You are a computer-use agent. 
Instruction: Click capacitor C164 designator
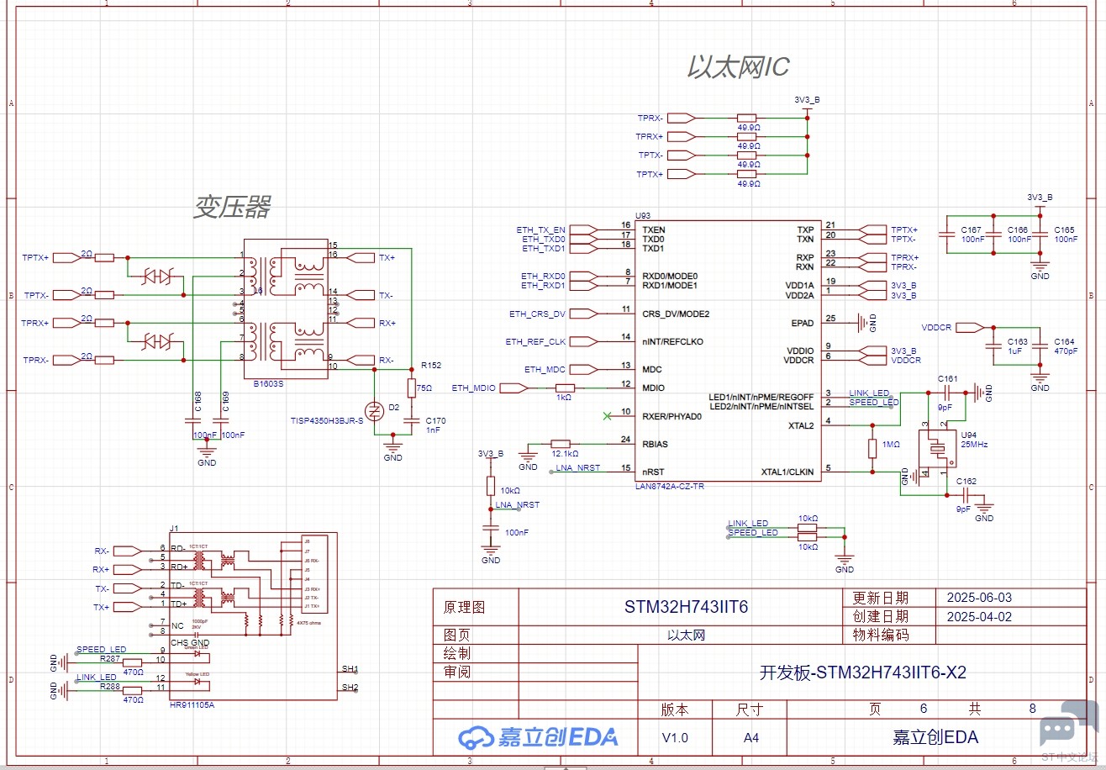tap(1065, 341)
